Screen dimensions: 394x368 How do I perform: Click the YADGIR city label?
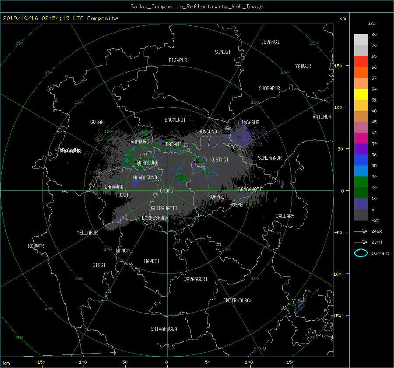point(303,66)
